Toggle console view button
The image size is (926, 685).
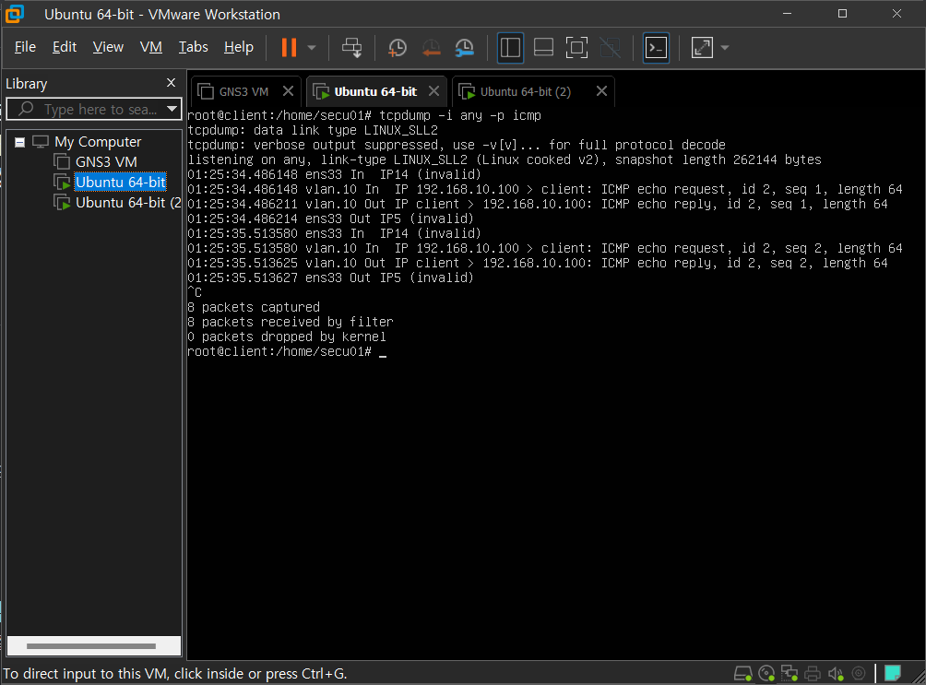pos(656,48)
